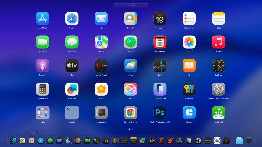Open App Store from the Launchpad grid
Screen dimensions: 262x147
point(42,19)
